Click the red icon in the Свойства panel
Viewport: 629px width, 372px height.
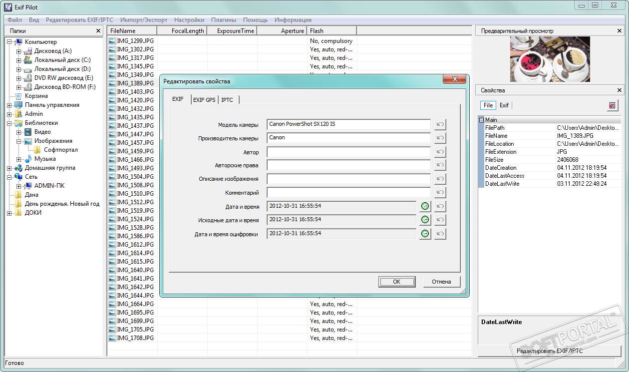pos(613,105)
